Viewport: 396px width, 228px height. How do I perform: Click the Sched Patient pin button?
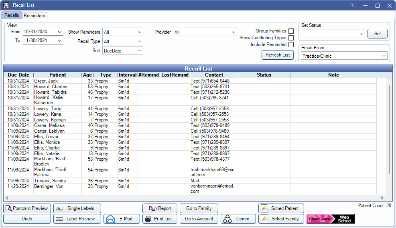click(281, 208)
